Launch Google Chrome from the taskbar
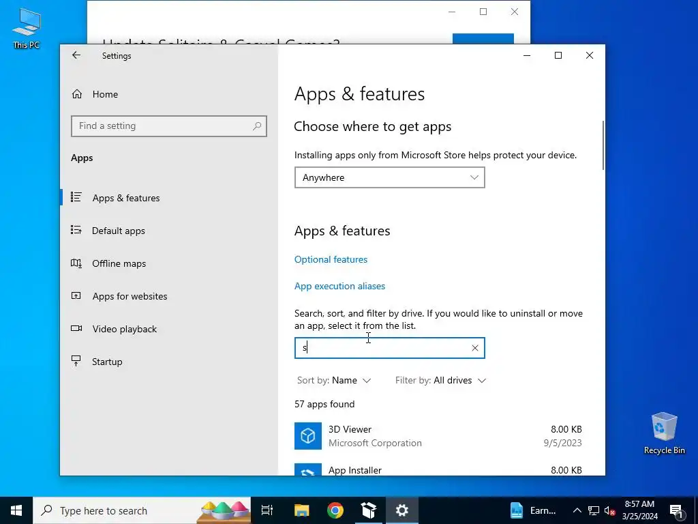The width and height of the screenshot is (698, 524). [335, 510]
